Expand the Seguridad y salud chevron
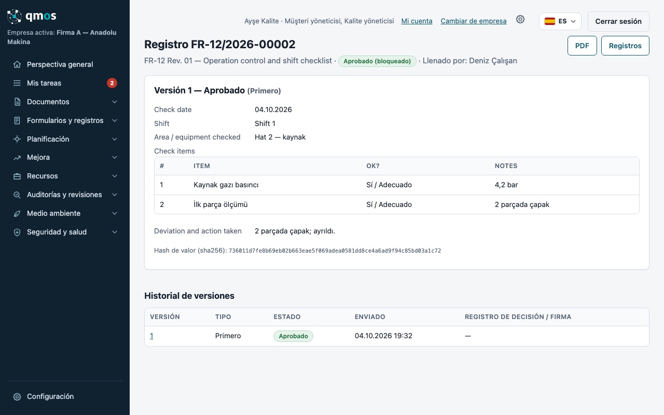 (x=115, y=232)
